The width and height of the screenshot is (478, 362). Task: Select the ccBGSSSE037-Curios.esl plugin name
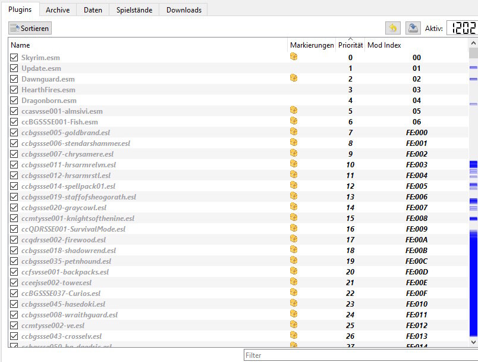click(61, 294)
